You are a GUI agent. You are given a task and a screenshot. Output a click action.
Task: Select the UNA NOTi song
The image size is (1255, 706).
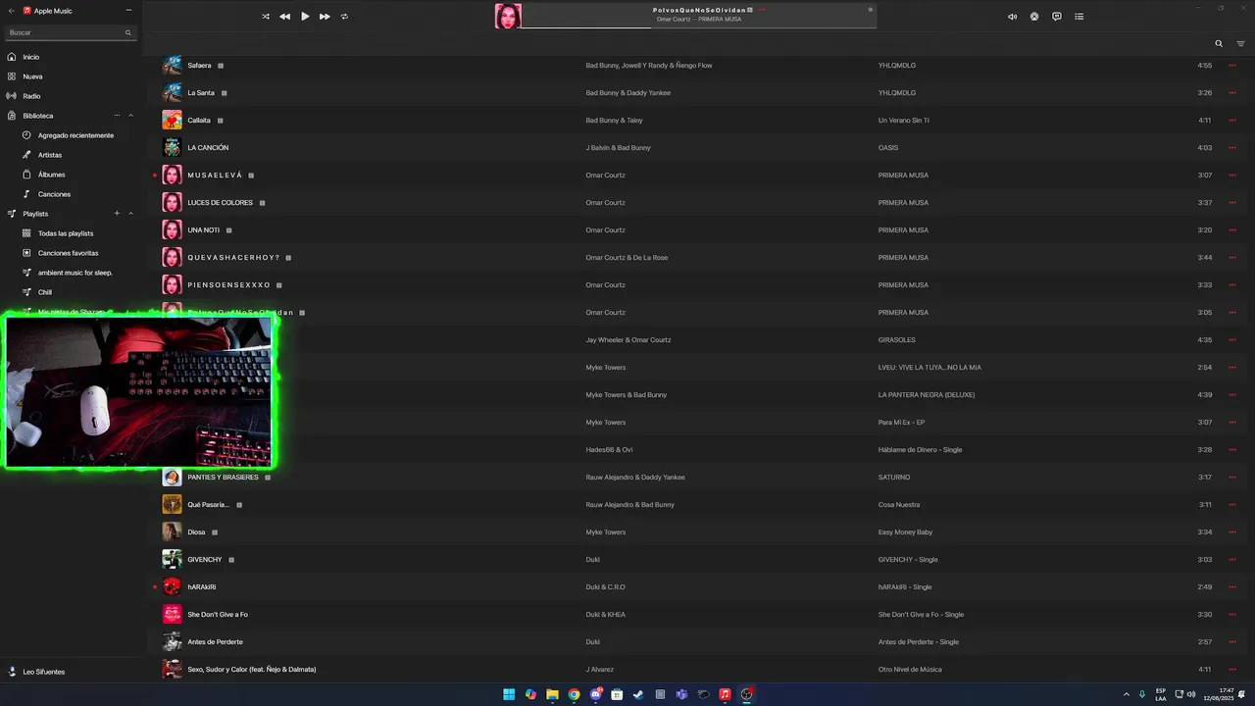204,230
